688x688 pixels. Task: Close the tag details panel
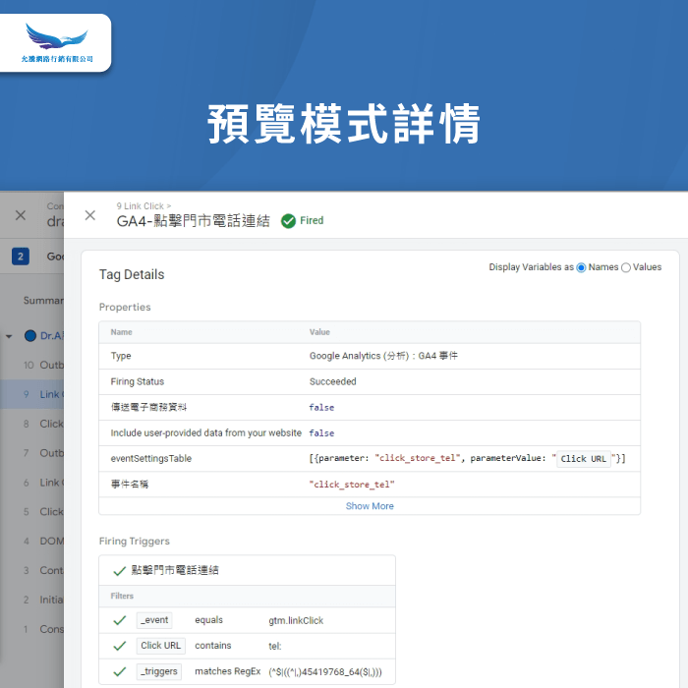pos(90,215)
